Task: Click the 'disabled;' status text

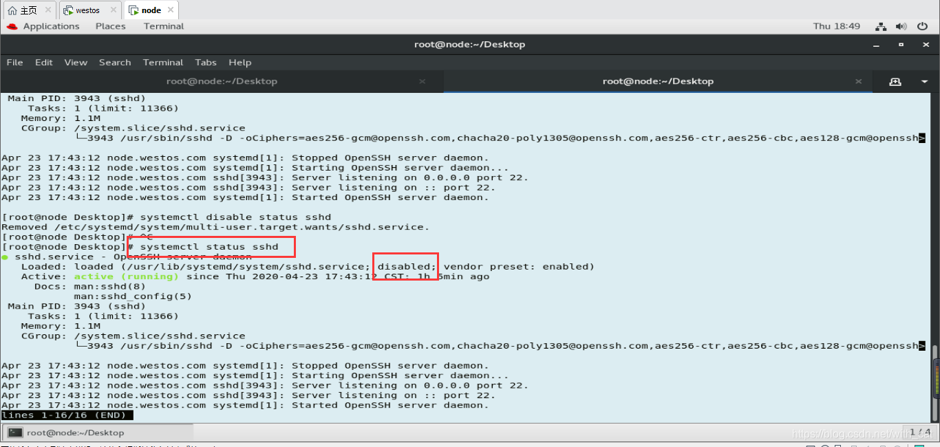Action: pyautogui.click(x=407, y=267)
